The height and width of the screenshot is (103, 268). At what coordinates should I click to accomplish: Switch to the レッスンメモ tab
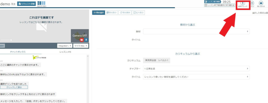[x=65, y=52]
